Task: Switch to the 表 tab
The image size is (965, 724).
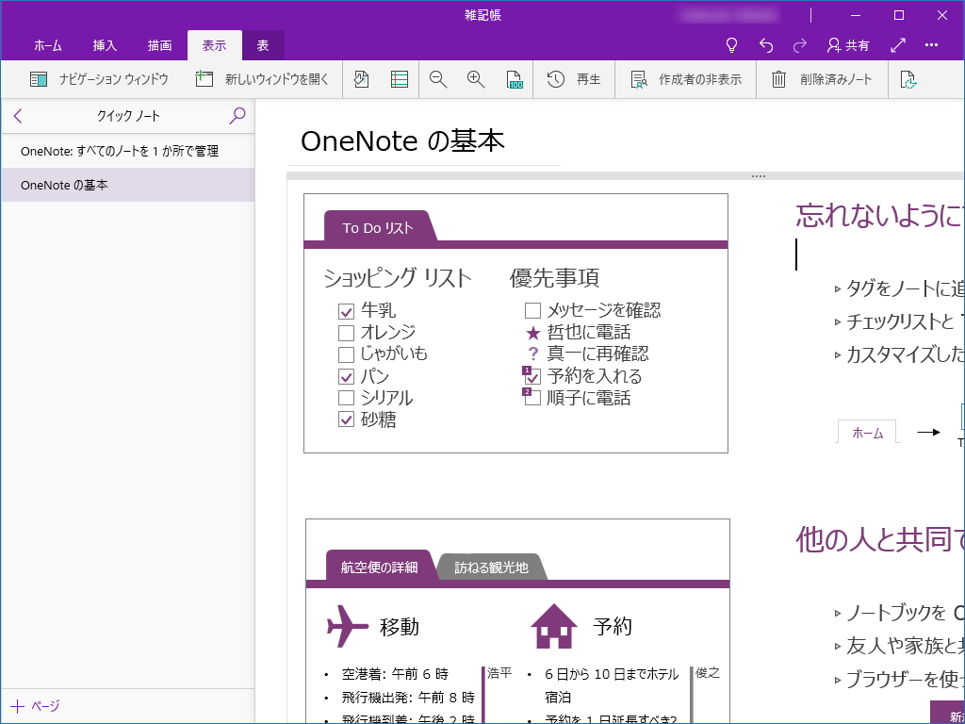Action: pyautogui.click(x=263, y=45)
